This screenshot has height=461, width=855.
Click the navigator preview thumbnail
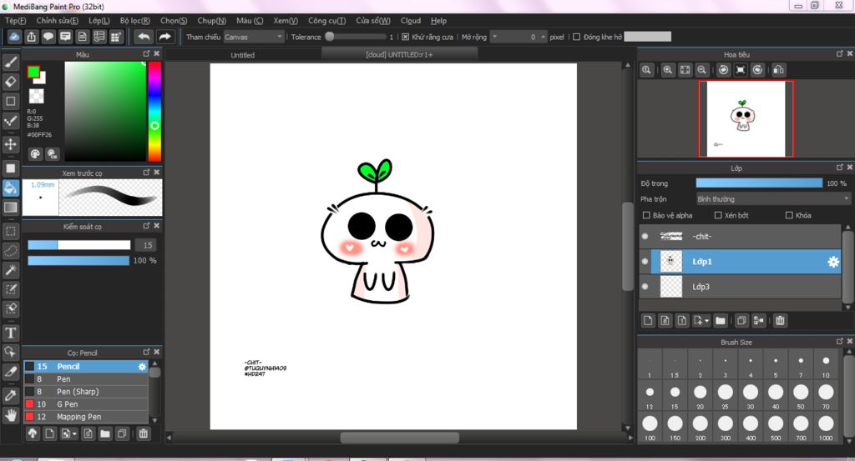tap(746, 119)
